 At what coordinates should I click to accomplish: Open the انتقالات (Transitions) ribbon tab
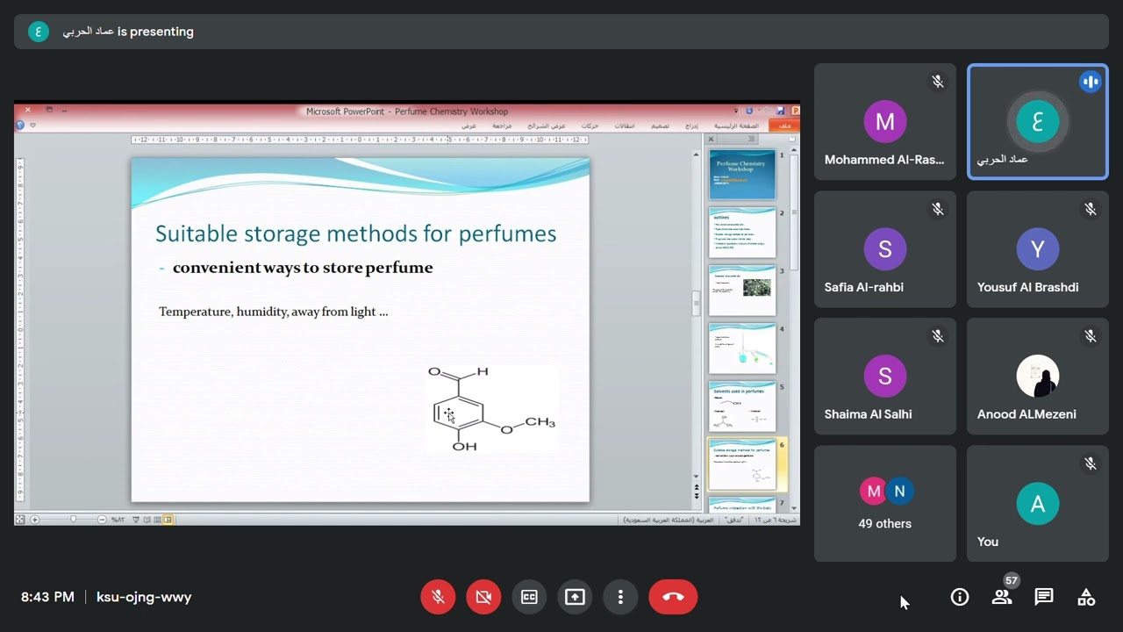pos(625,126)
